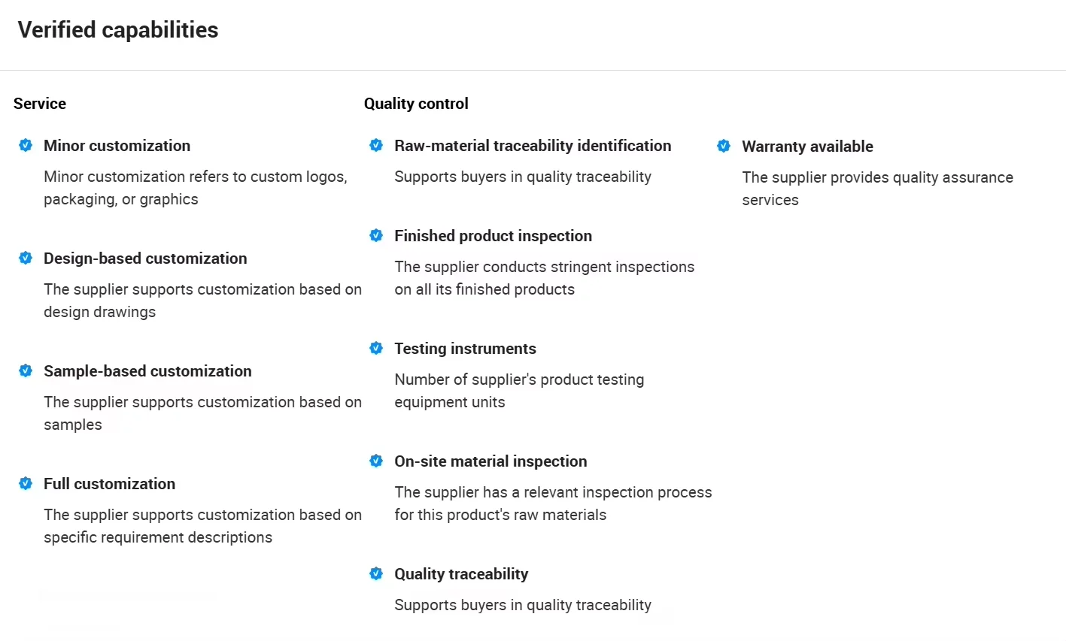The height and width of the screenshot is (641, 1066).
Task: Click the verified badge beside Quality traceability
Action: (376, 573)
